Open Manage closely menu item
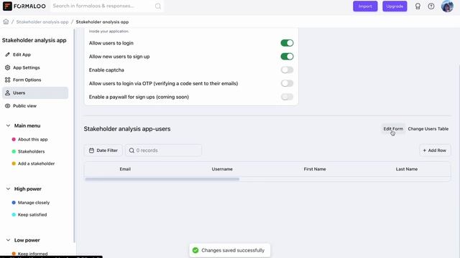Screen dimensions: 460x258 tap(34, 202)
